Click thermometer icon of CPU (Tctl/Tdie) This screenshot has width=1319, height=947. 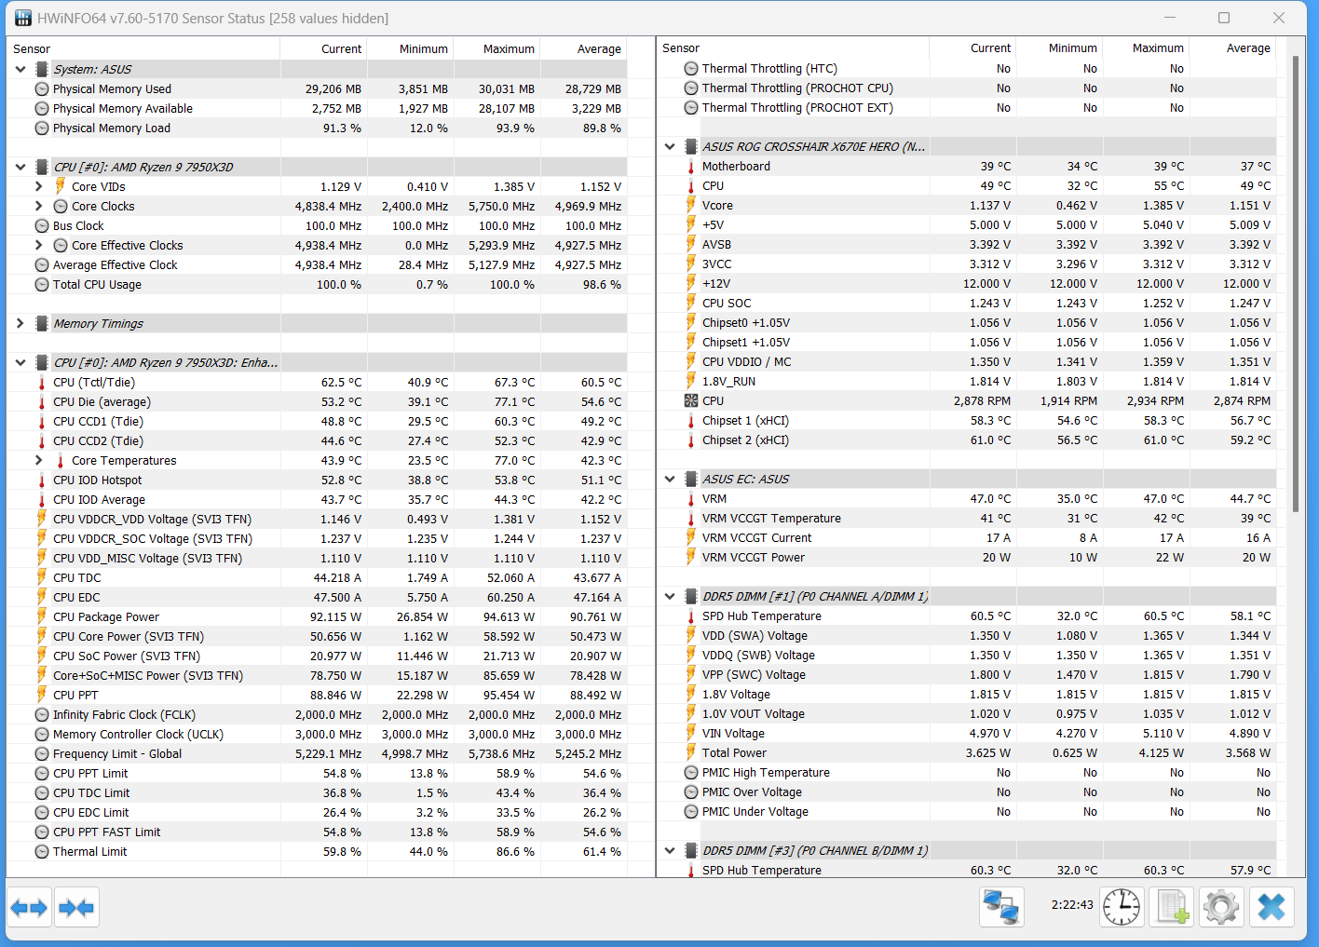[x=42, y=382]
